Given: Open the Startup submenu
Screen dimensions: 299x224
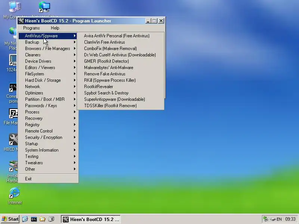Looking at the screenshot, I should (x=48, y=144).
